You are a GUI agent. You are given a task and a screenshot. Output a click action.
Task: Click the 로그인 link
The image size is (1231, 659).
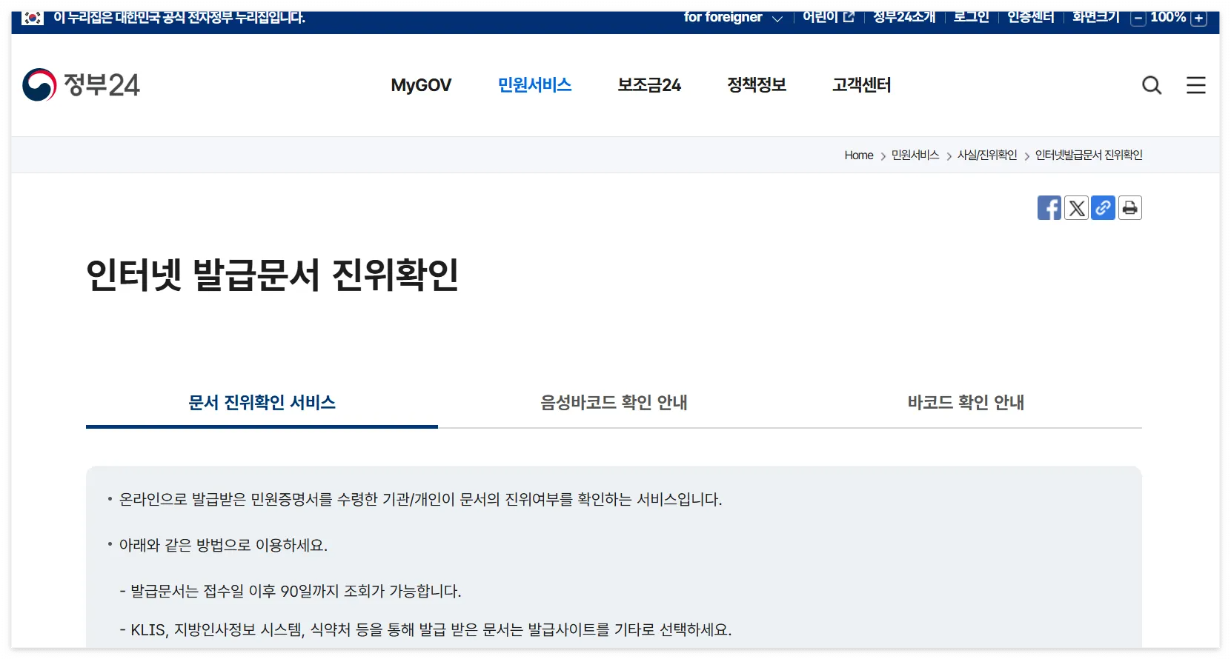972,17
